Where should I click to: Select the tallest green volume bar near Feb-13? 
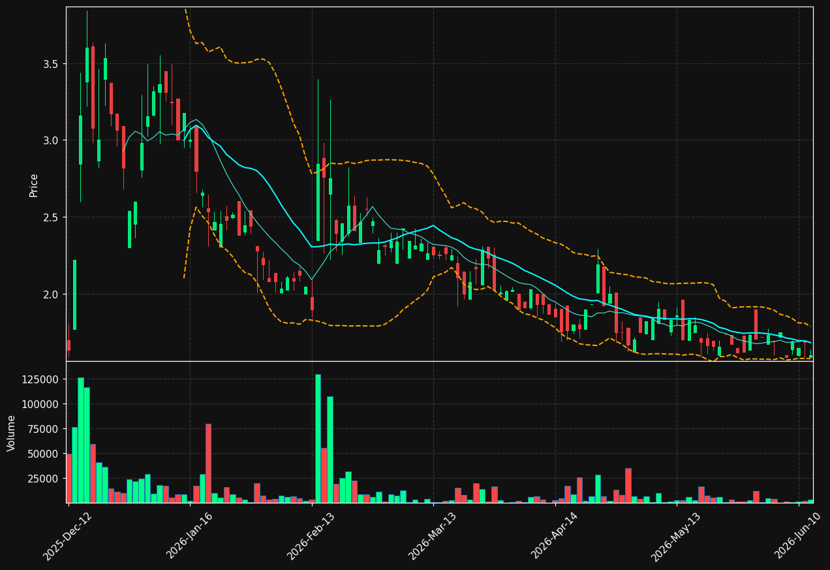318,438
